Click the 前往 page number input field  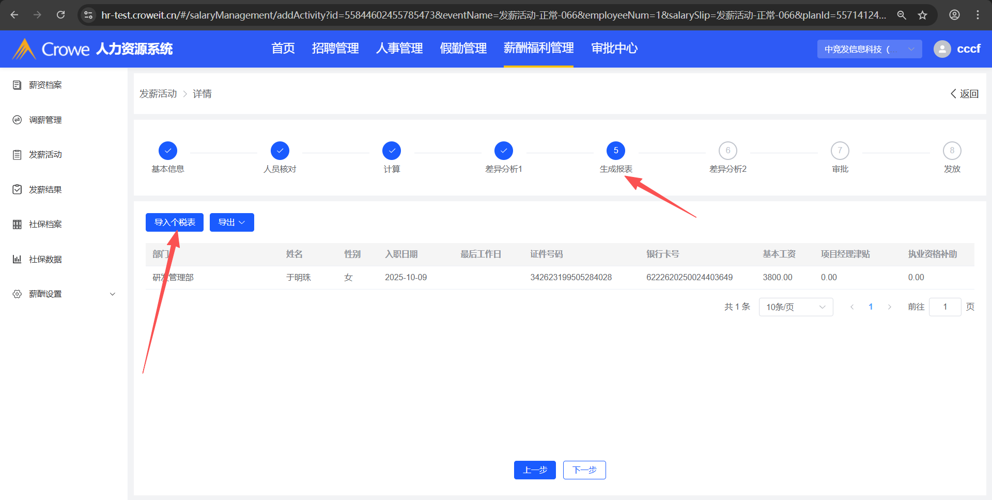click(x=944, y=307)
